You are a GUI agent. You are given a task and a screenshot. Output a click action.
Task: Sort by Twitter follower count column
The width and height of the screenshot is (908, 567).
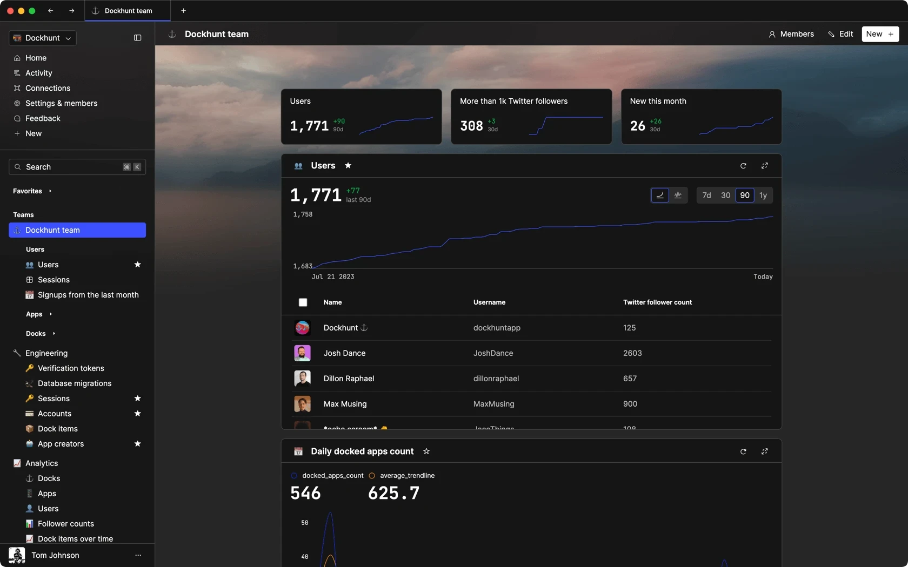click(x=657, y=302)
